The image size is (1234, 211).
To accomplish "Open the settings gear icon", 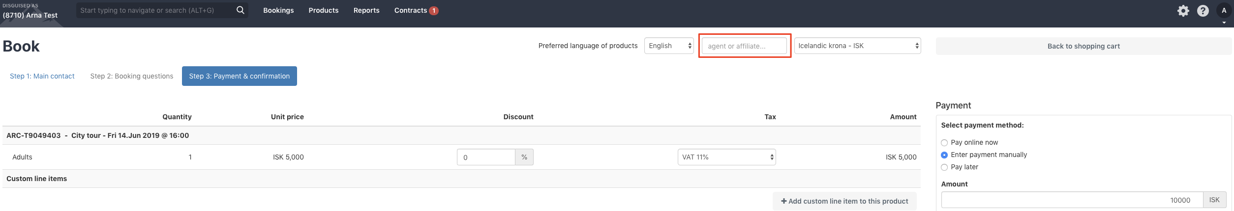I will click(1183, 11).
